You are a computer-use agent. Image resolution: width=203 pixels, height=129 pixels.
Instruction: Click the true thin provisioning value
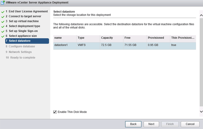[174, 45]
